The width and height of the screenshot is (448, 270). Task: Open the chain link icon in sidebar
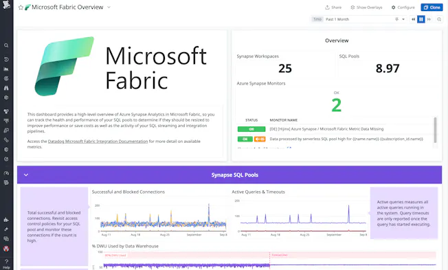click(x=6, y=140)
